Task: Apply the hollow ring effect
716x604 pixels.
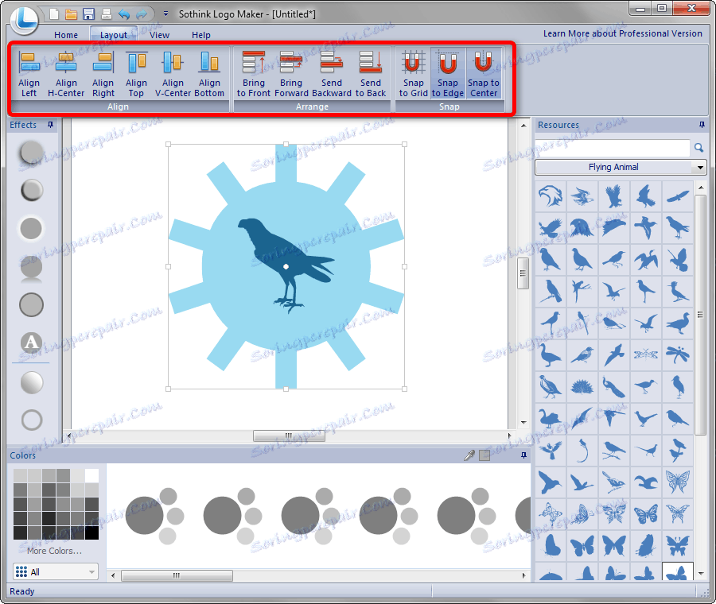Action: (x=32, y=420)
